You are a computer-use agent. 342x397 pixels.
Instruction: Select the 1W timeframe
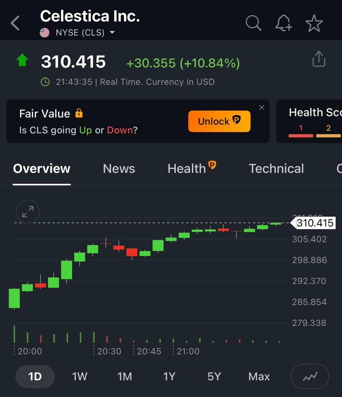pyautogui.click(x=79, y=376)
